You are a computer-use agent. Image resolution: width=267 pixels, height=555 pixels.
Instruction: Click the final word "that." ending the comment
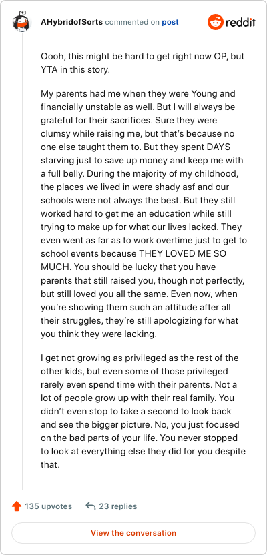50,464
